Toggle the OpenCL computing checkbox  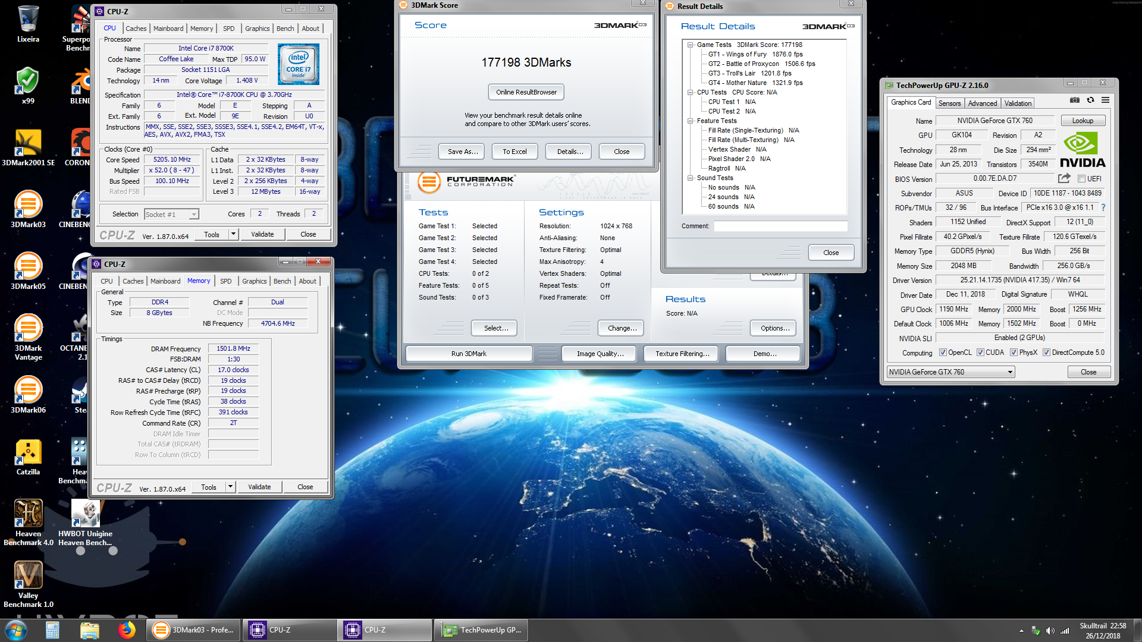[942, 353]
